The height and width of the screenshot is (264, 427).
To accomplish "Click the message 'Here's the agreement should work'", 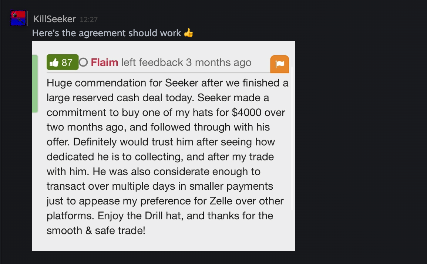I will 107,33.
